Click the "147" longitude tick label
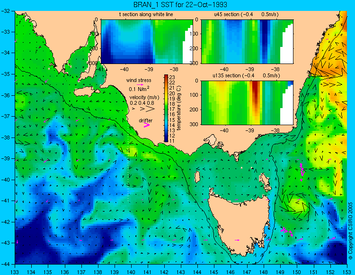 coord(247,272)
